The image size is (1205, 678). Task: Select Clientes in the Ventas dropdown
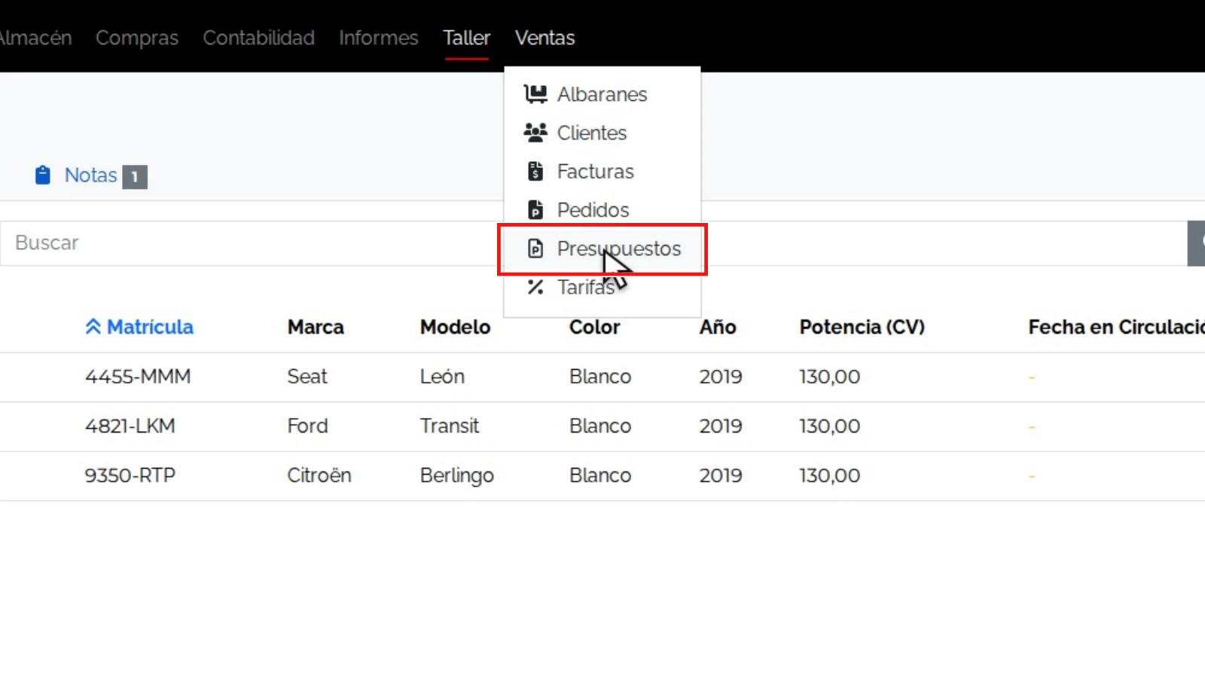(x=602, y=133)
